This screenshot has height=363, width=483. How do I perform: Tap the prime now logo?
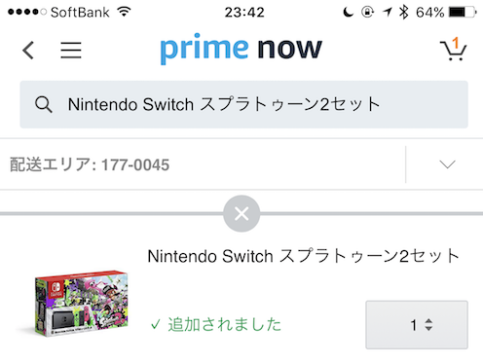pos(241,49)
